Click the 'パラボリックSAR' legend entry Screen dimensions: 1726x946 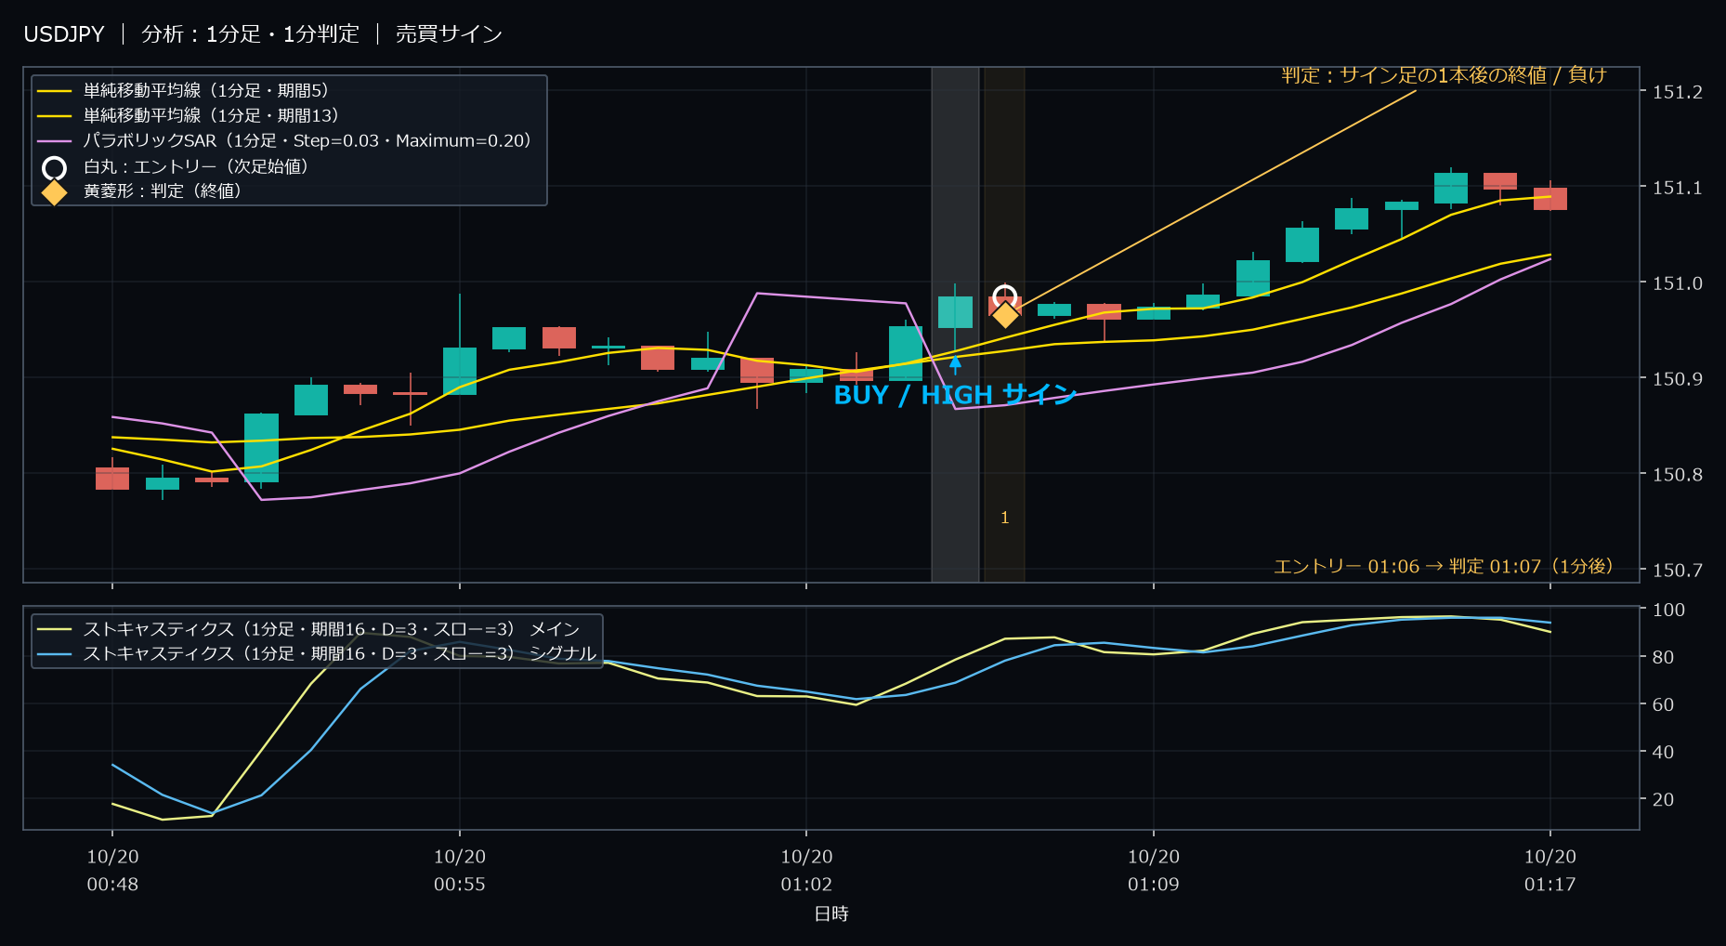285,140
